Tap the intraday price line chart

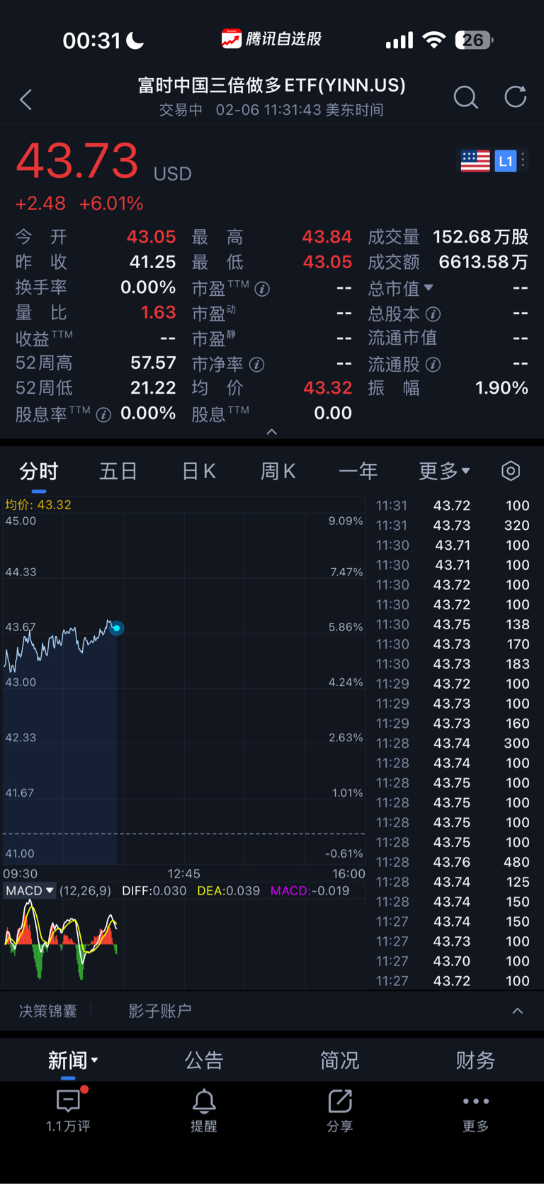pos(183,687)
